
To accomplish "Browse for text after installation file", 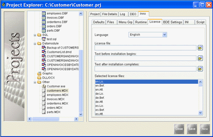I will 200,69.
